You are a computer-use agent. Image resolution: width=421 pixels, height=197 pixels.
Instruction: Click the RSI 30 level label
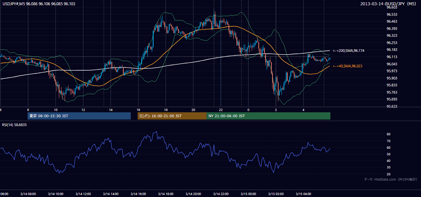[388, 167]
